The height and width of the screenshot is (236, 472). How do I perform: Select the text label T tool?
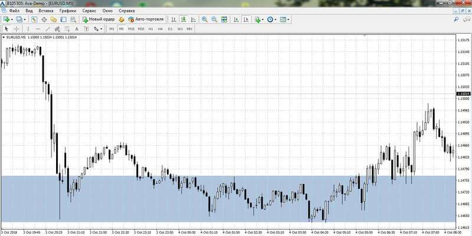coord(86,29)
